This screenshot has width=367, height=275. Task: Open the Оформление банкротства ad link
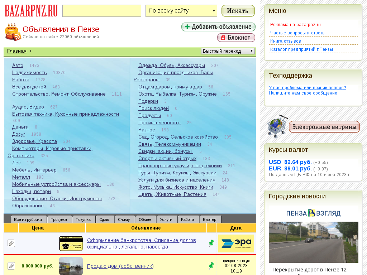[x=141, y=243]
